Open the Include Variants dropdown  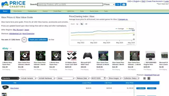coord(28,78)
